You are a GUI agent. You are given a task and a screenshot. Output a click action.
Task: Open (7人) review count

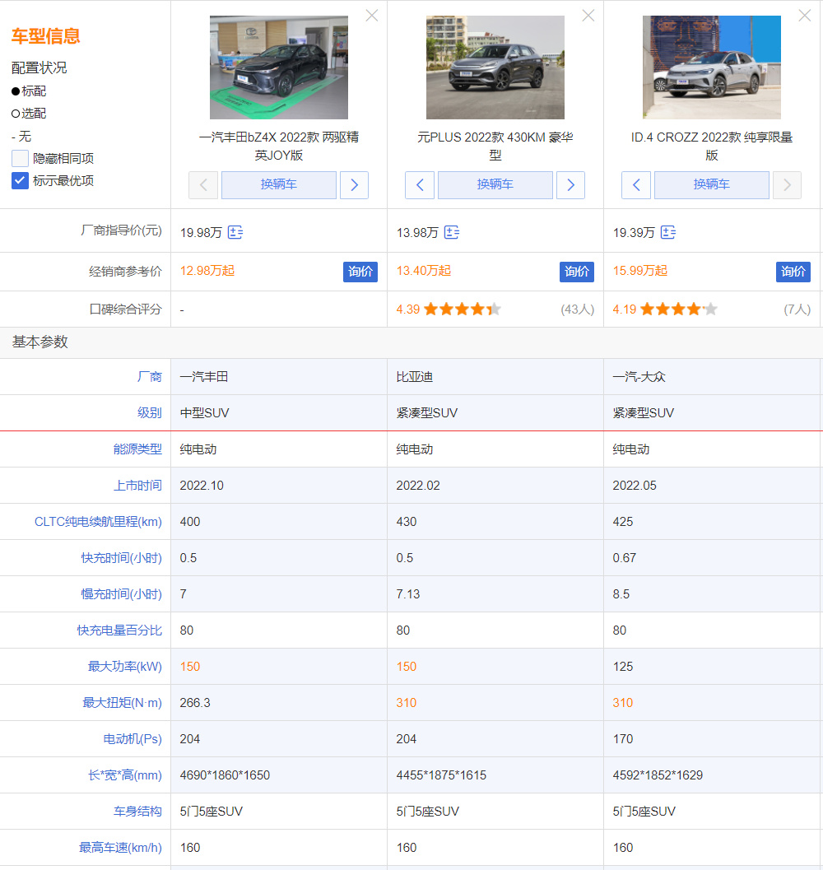pyautogui.click(x=797, y=309)
